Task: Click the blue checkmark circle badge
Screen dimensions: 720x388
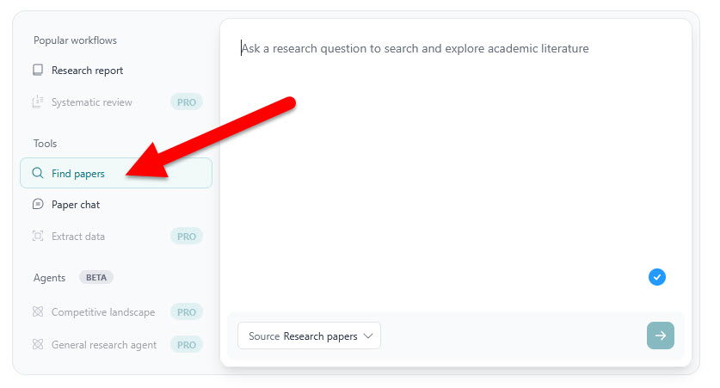Action: (x=657, y=277)
